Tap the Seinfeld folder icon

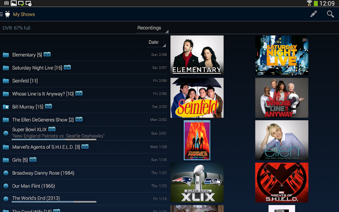click(6, 81)
